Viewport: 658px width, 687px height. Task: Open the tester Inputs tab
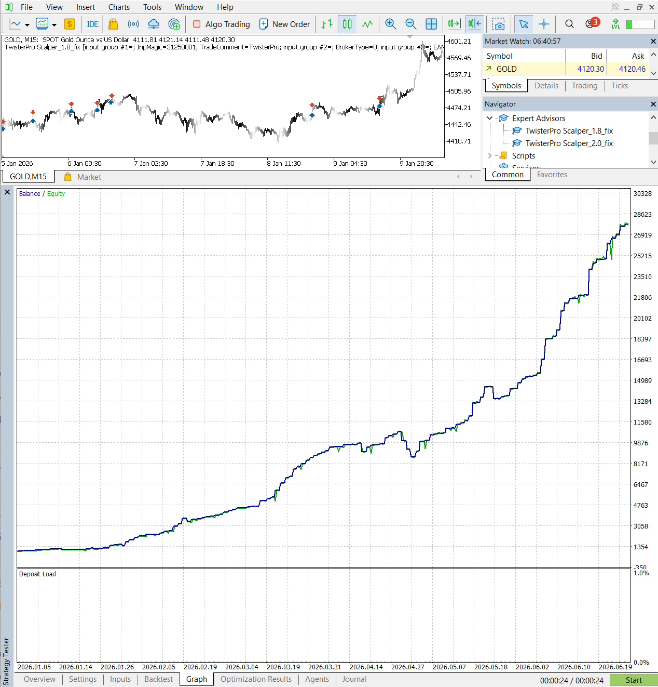(120, 679)
